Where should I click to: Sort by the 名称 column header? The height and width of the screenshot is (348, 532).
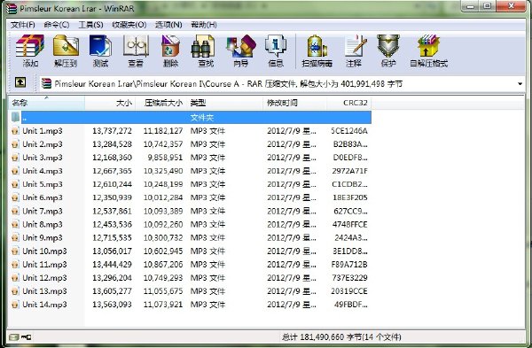click(x=46, y=103)
